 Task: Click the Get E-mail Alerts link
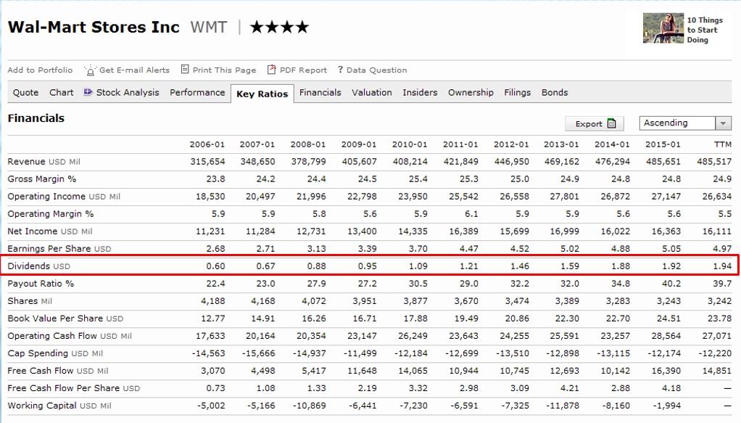pyautogui.click(x=134, y=70)
